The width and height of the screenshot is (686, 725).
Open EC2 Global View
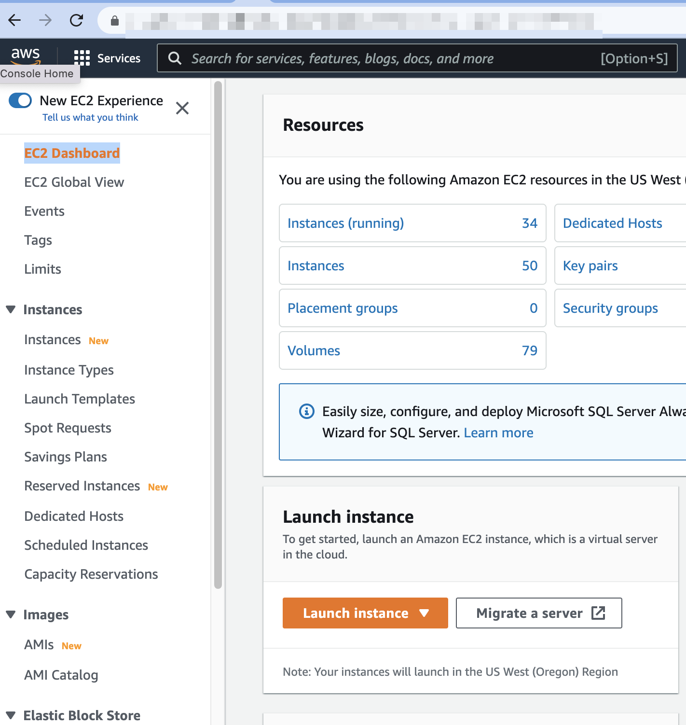click(74, 182)
